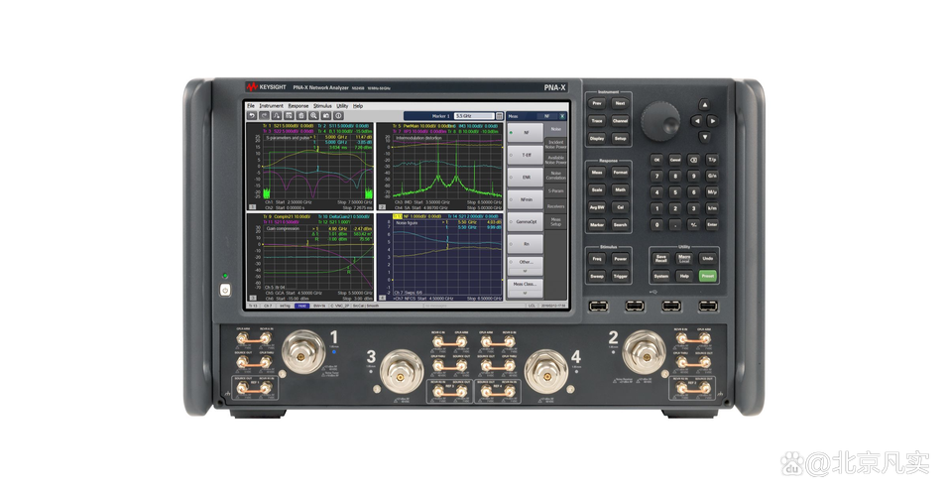Select the NF measurement softkey
The image size is (948, 496).
526,133
